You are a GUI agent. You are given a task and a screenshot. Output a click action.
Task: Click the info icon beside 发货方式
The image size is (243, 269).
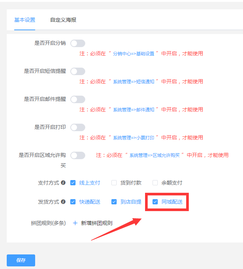click(63, 202)
